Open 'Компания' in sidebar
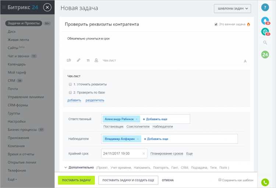Image resolution: width=276 pixels, height=188 pixels. pyautogui.click(x=16, y=146)
